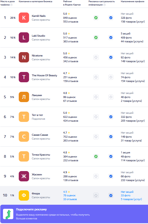
Task: Click the green advertising icon for Точка Красоты
Action: click(x=96, y=156)
